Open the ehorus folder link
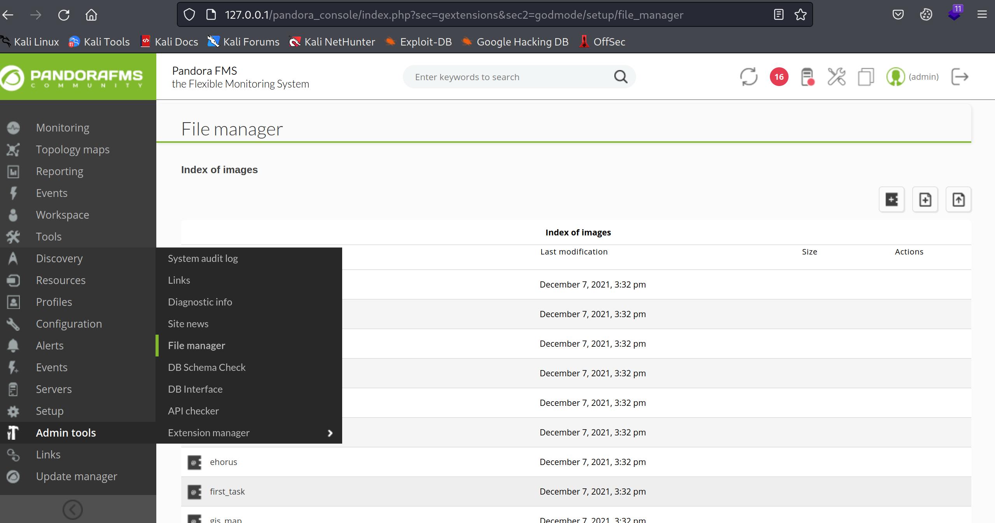 223,462
